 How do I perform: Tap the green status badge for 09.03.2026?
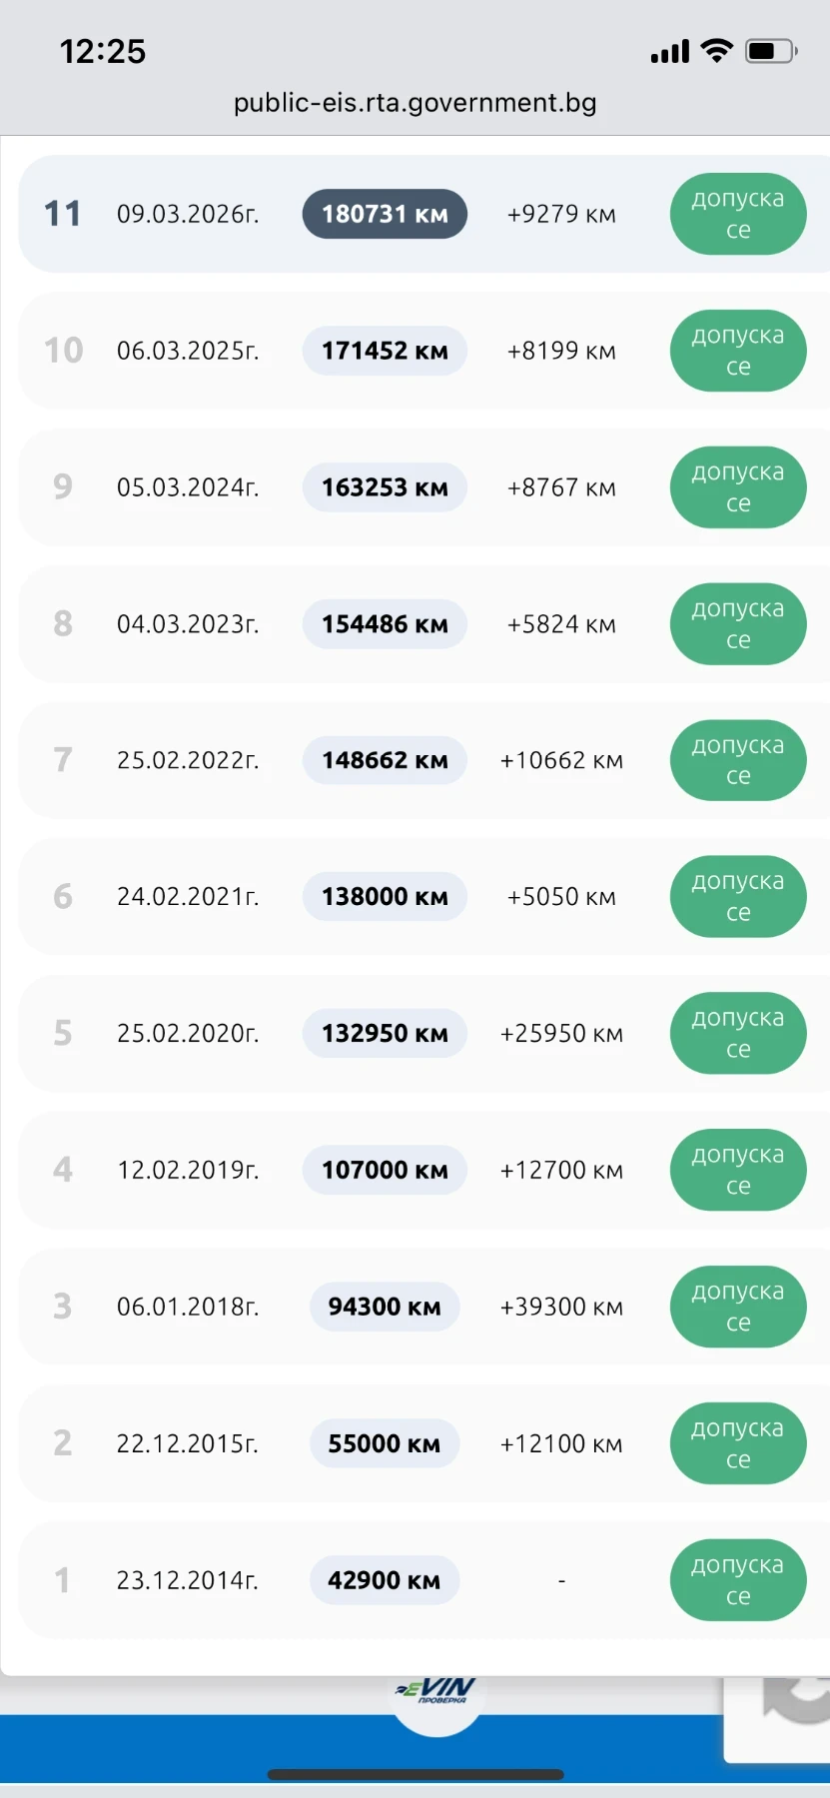pos(737,214)
